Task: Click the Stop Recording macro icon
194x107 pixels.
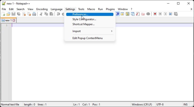Action: (160, 14)
